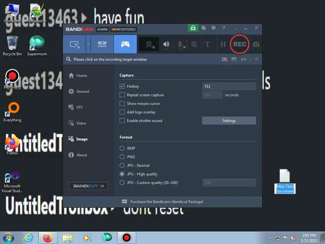
Task: Open the scheduled recording clock icon
Action: click(x=214, y=28)
